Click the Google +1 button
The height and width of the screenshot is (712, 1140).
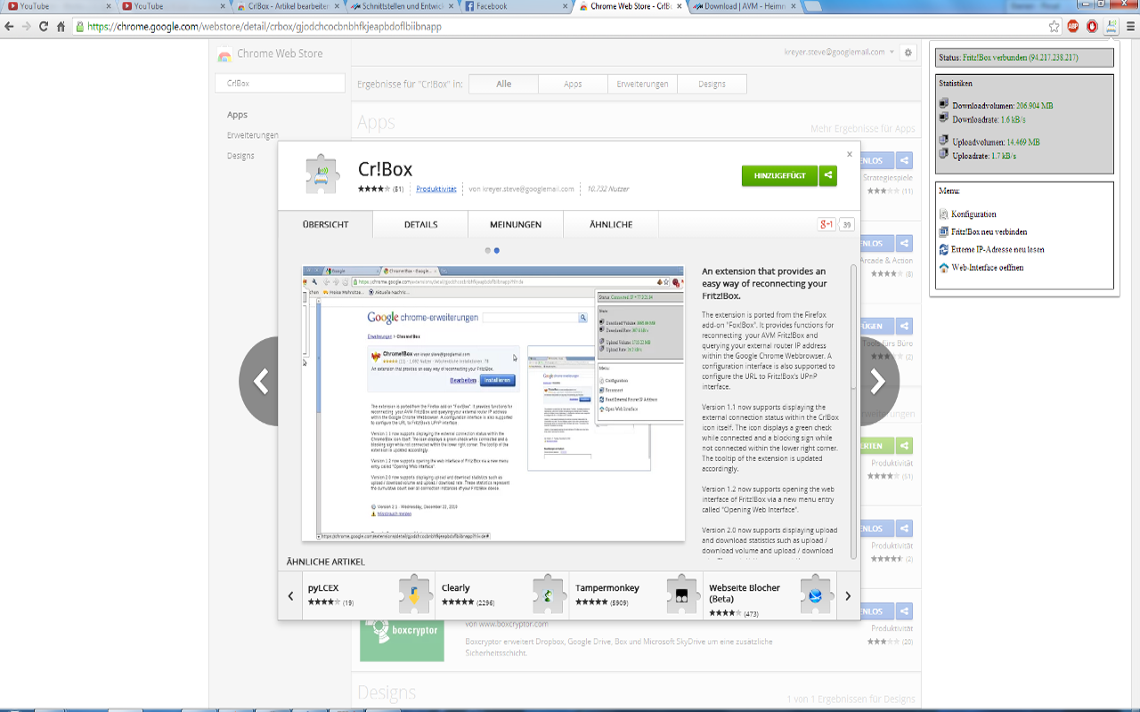tap(826, 224)
